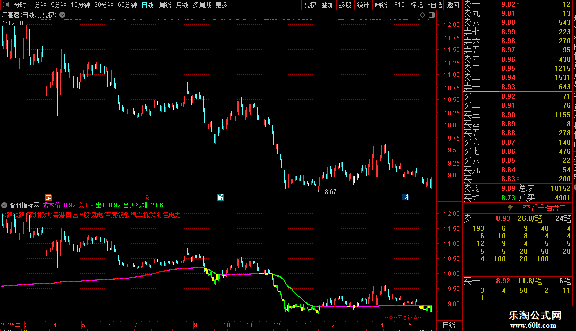Select the 30分钟 period
The height and width of the screenshot is (331, 576).
pos(104,5)
